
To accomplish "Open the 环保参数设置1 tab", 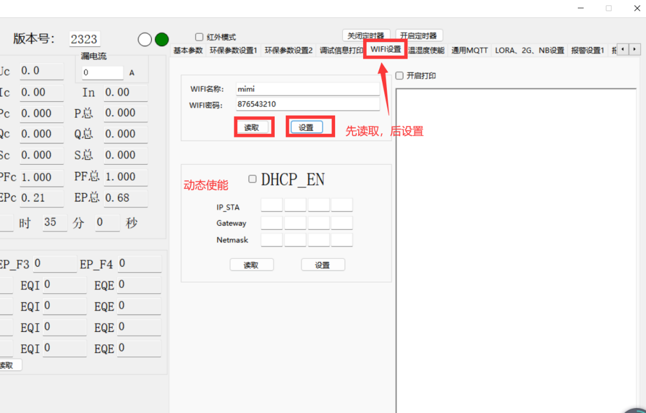I will pos(233,50).
